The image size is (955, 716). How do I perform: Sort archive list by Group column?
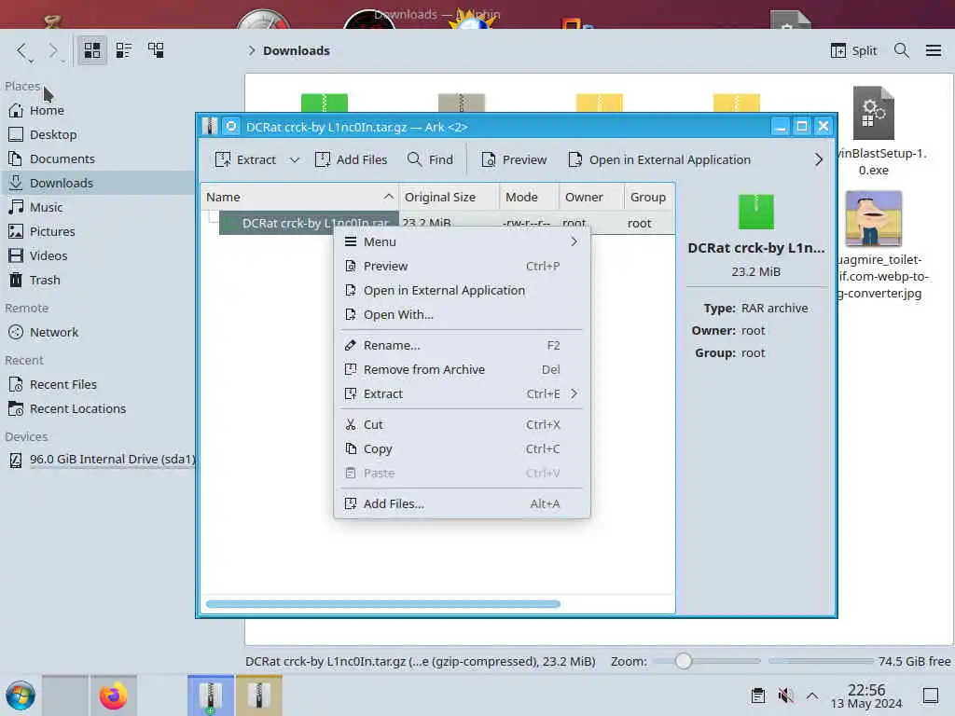click(649, 198)
